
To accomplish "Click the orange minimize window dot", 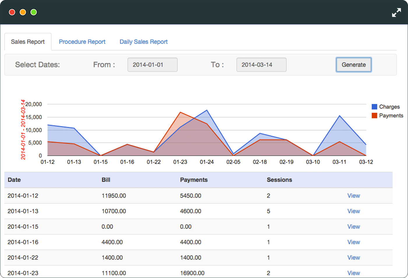I will (23, 12).
